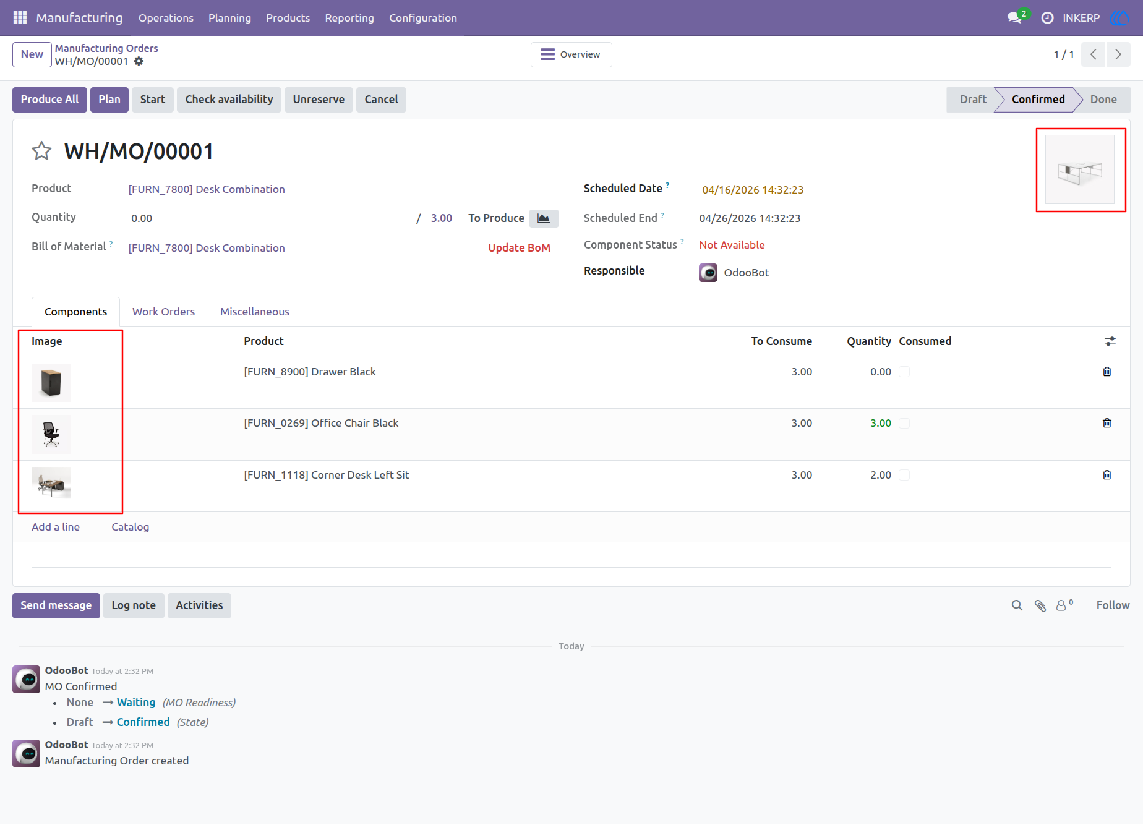This screenshot has width=1143, height=825.
Task: Switch to the Work Orders tab
Action: click(x=163, y=312)
